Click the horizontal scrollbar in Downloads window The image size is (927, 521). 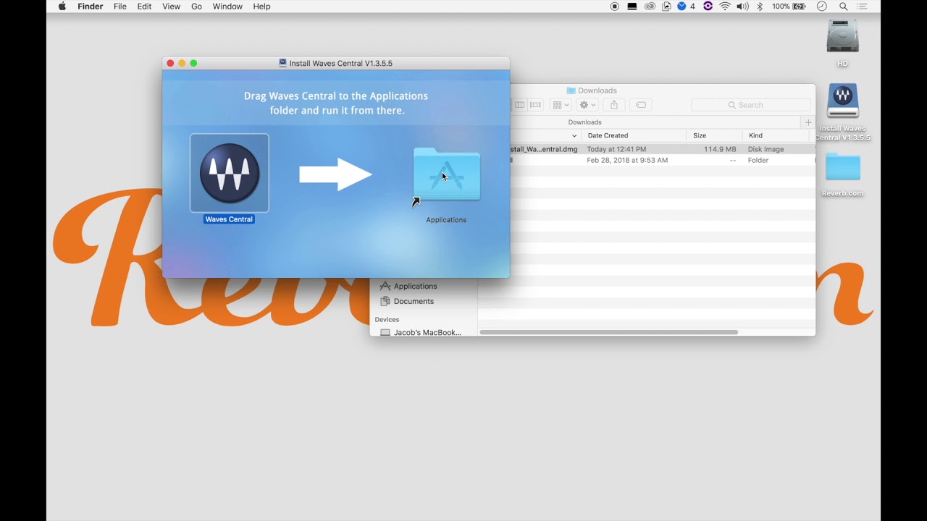pos(608,332)
